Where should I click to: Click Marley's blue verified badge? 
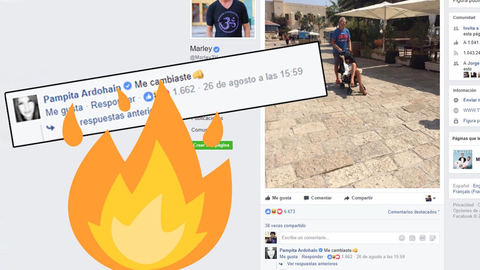pyautogui.click(x=216, y=49)
